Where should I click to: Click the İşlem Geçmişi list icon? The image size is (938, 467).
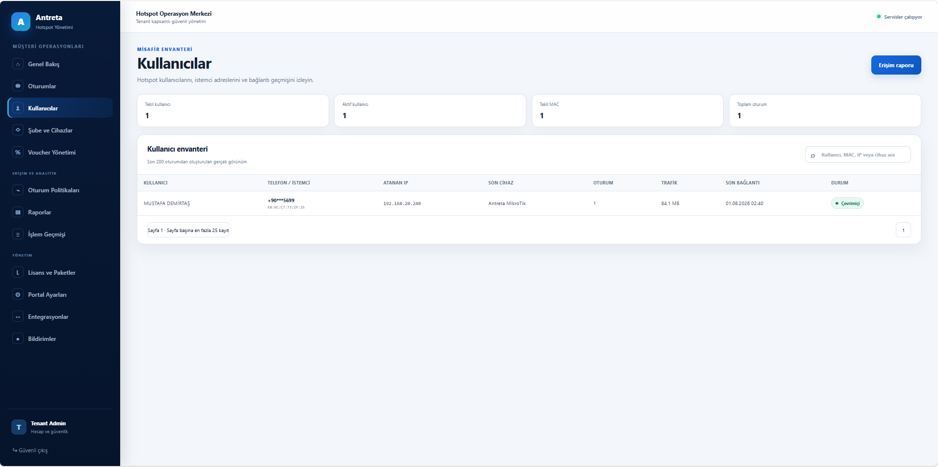[18, 234]
